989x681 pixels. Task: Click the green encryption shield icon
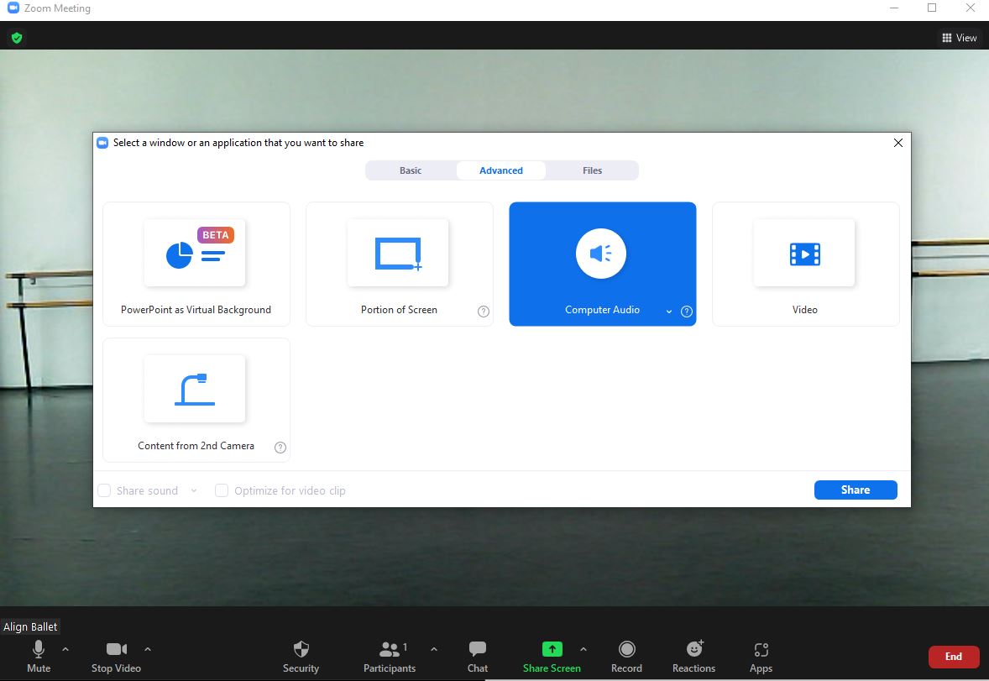17,38
